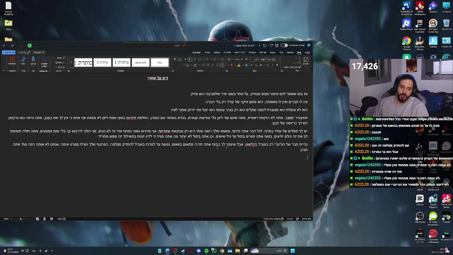Toggle Superscript formatting
453x255 pixels.
[251, 65]
